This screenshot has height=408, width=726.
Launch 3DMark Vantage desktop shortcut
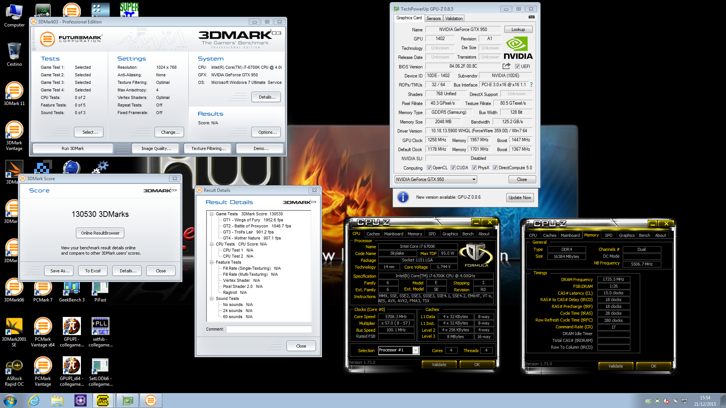14,135
